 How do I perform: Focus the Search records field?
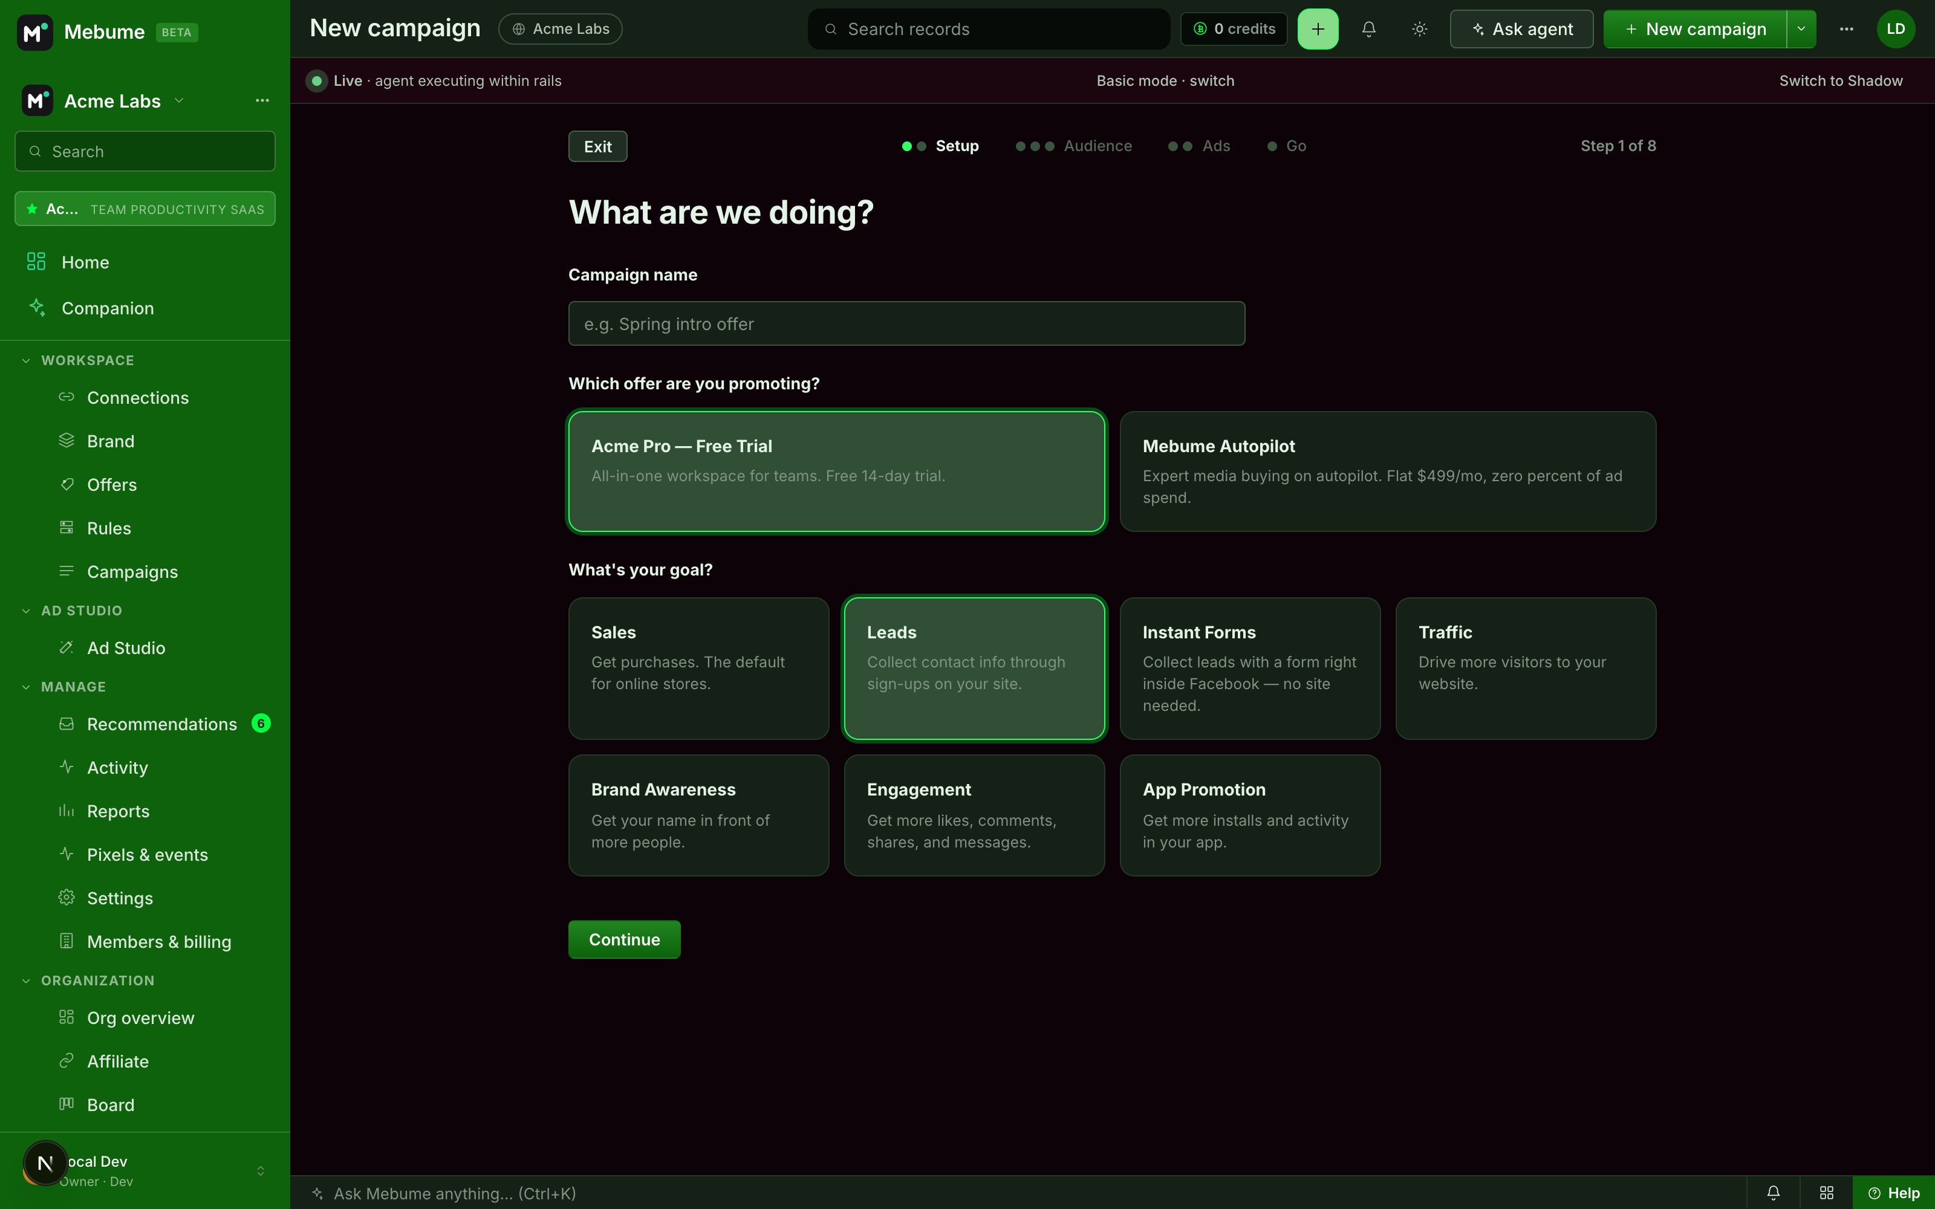988,29
